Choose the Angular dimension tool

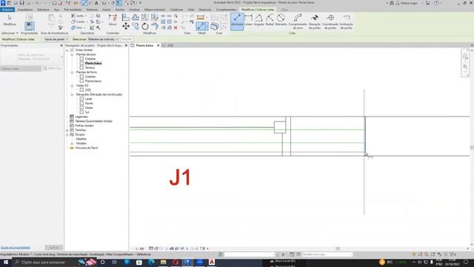[x=258, y=20]
